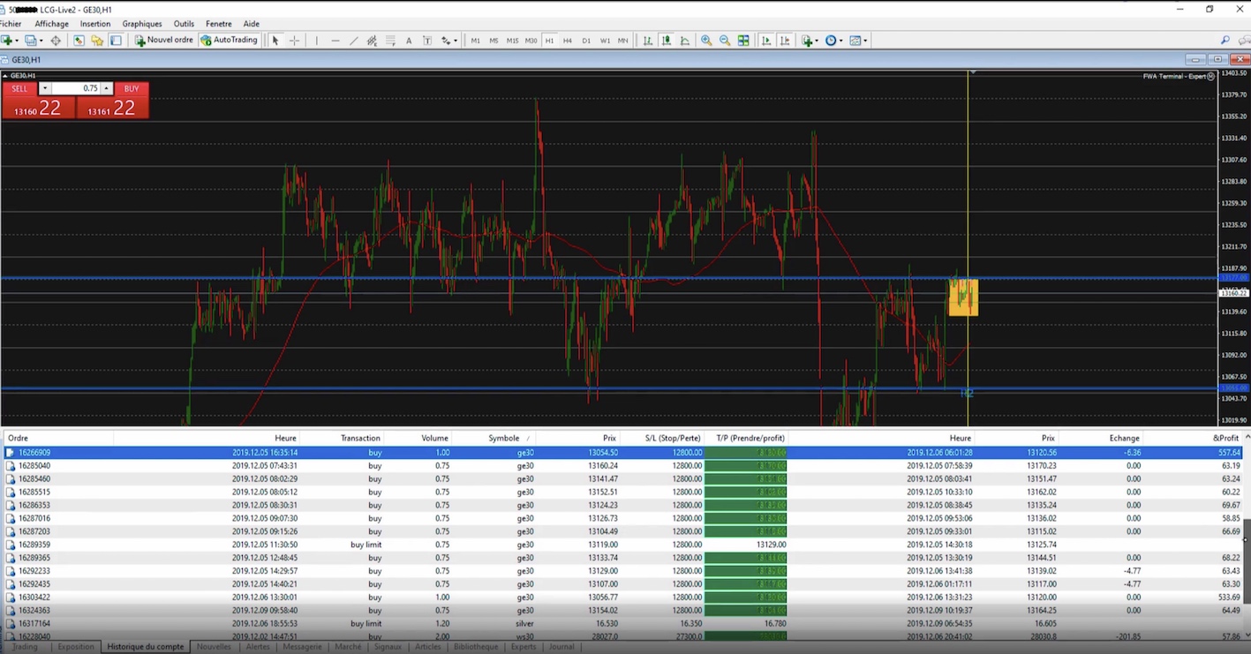Viewport: 1251px width, 654px height.
Task: Pick the trendline drawing tool
Action: point(353,41)
